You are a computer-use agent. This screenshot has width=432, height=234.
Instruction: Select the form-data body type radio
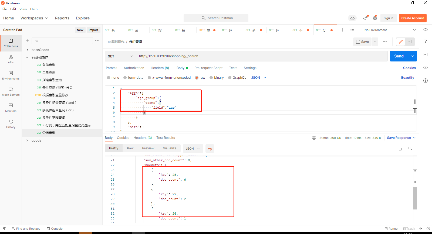(x=125, y=78)
